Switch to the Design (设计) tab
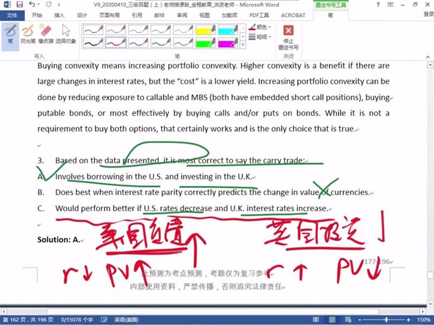The image size is (434, 325). [82, 15]
